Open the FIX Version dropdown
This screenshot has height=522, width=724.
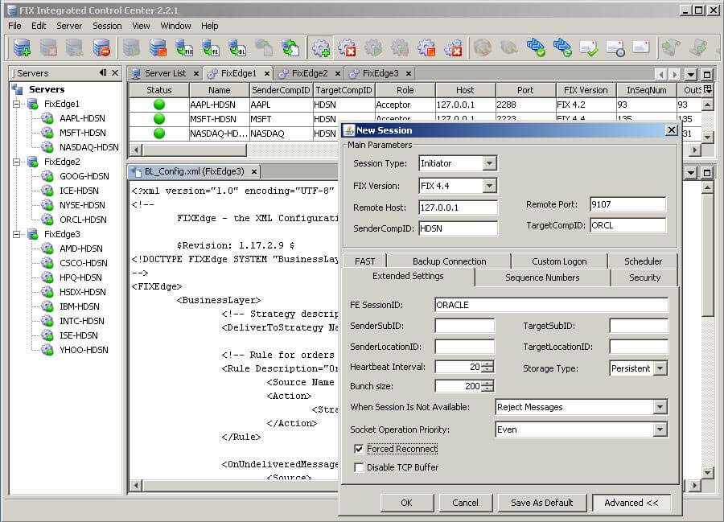(x=489, y=186)
